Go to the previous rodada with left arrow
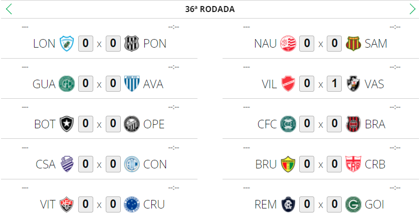The width and height of the screenshot is (420, 219). 9,9
